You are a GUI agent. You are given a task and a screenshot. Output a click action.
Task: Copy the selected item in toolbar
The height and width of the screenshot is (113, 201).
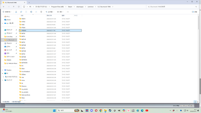tap(21, 12)
